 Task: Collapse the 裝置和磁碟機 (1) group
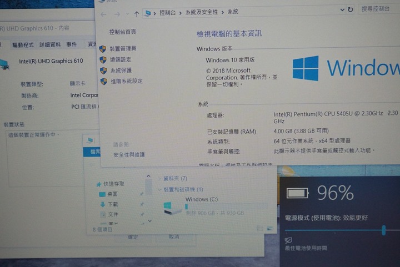[159, 189]
